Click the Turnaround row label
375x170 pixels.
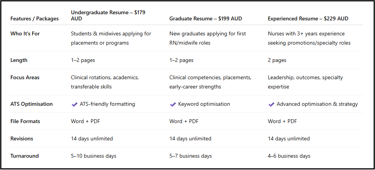coord(25,156)
